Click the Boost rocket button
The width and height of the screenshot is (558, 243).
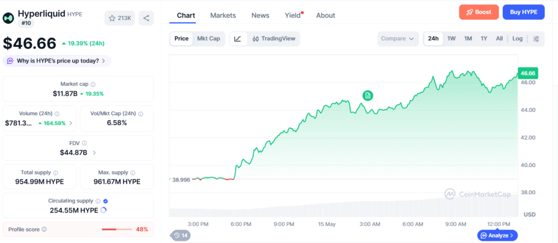[x=479, y=12]
